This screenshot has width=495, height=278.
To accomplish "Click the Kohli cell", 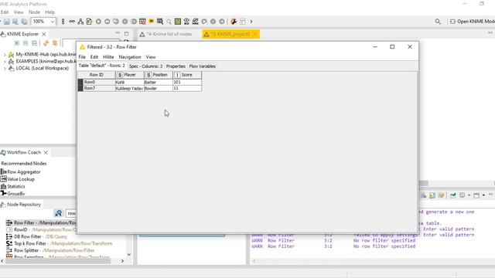I will point(129,83).
